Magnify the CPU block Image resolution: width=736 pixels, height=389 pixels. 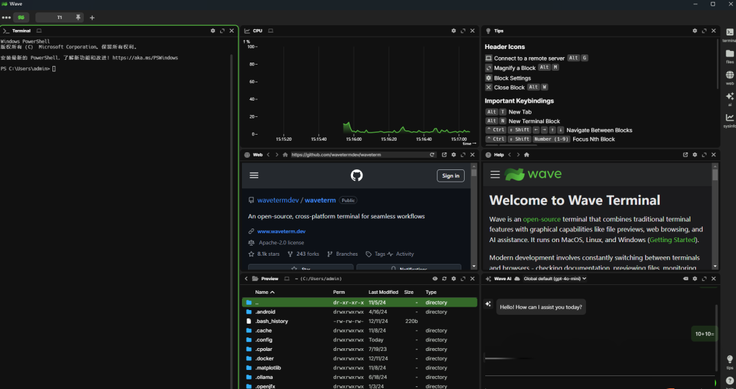463,31
